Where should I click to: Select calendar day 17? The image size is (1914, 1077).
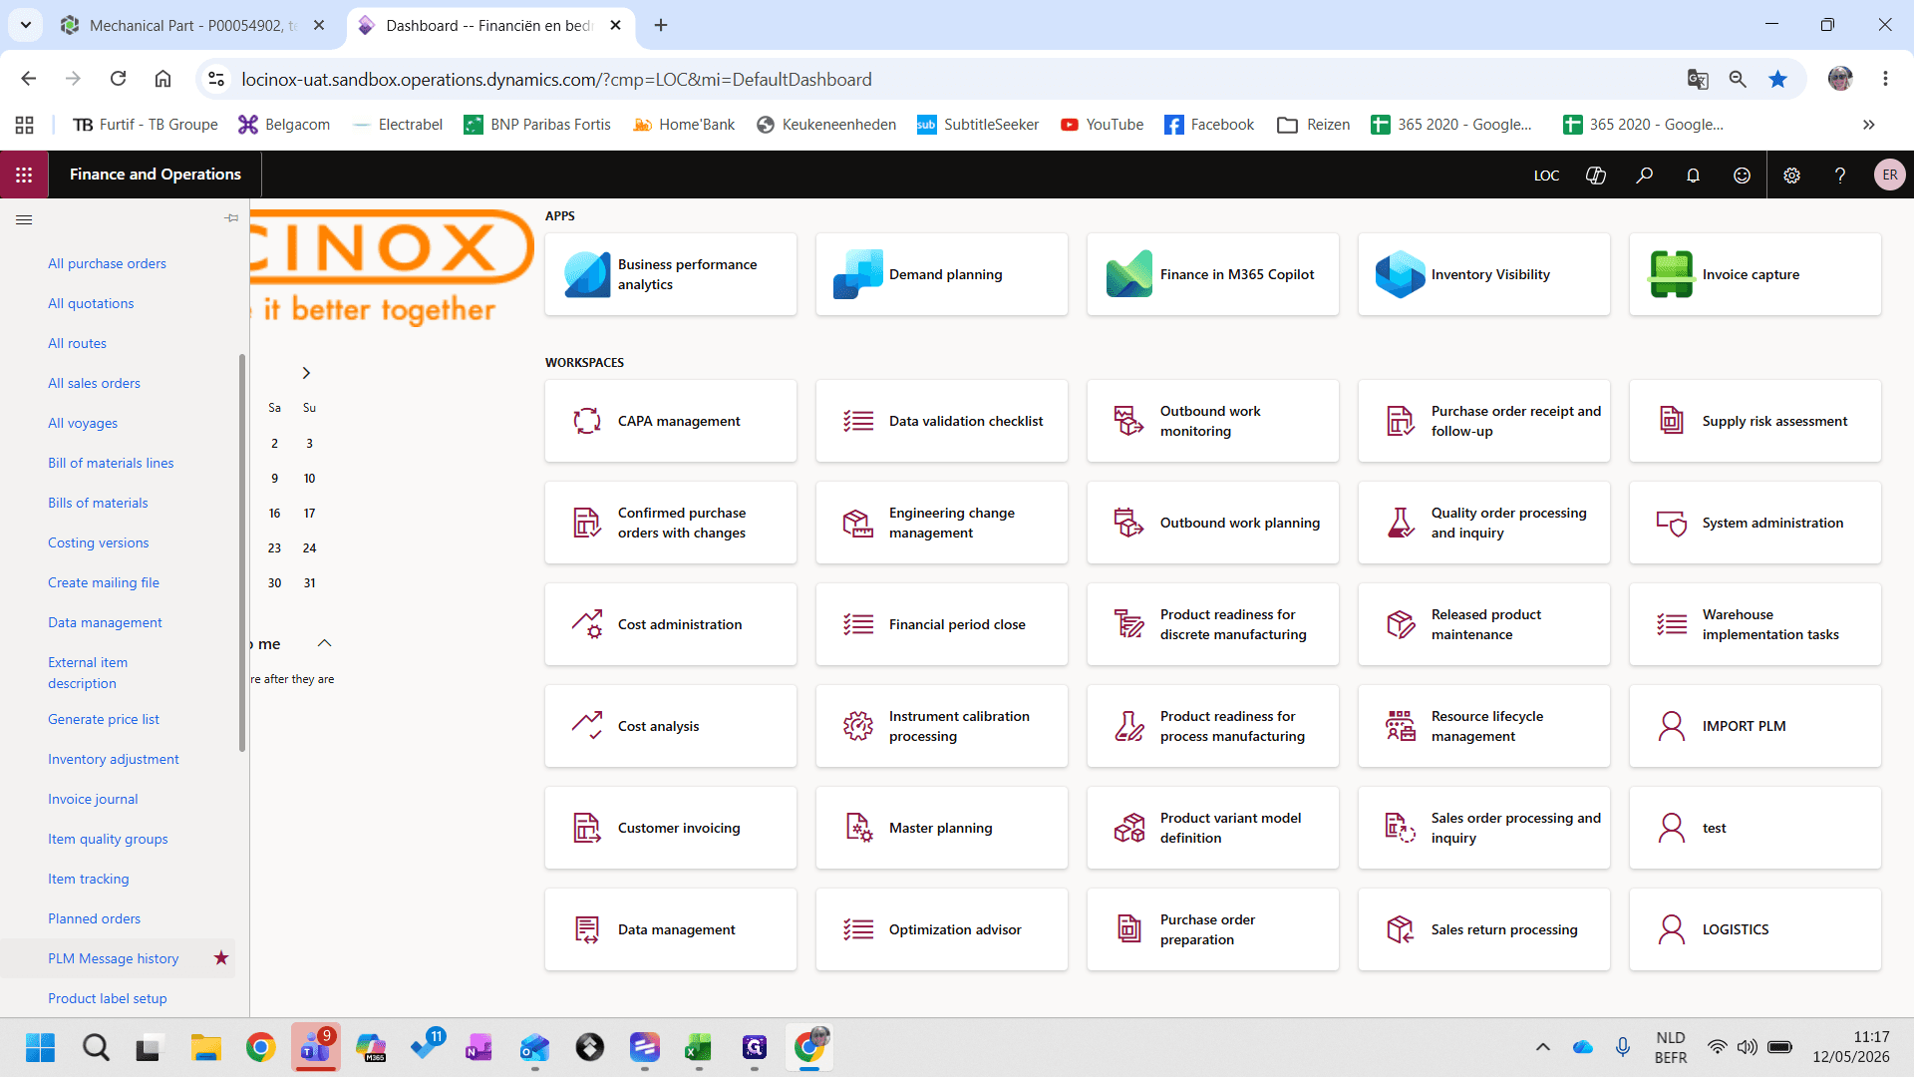[x=309, y=514]
